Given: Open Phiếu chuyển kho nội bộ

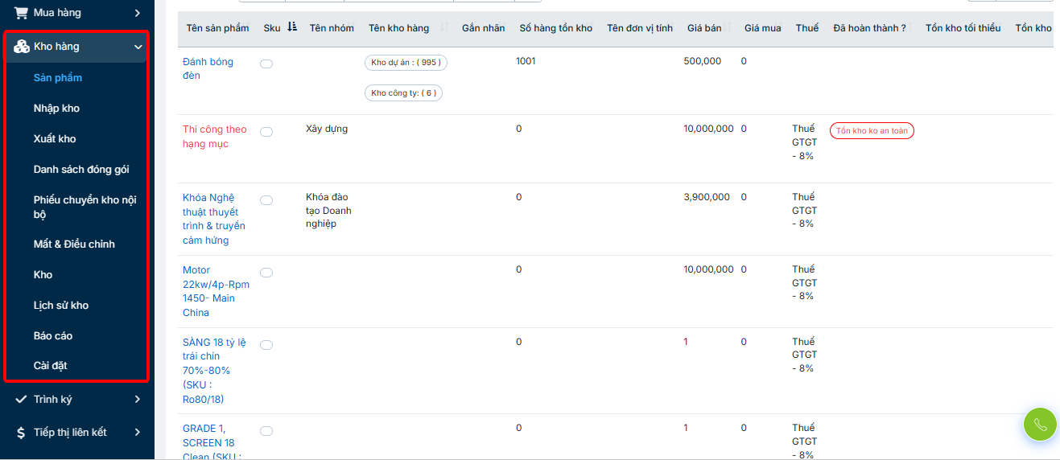Looking at the screenshot, I should pos(85,207).
